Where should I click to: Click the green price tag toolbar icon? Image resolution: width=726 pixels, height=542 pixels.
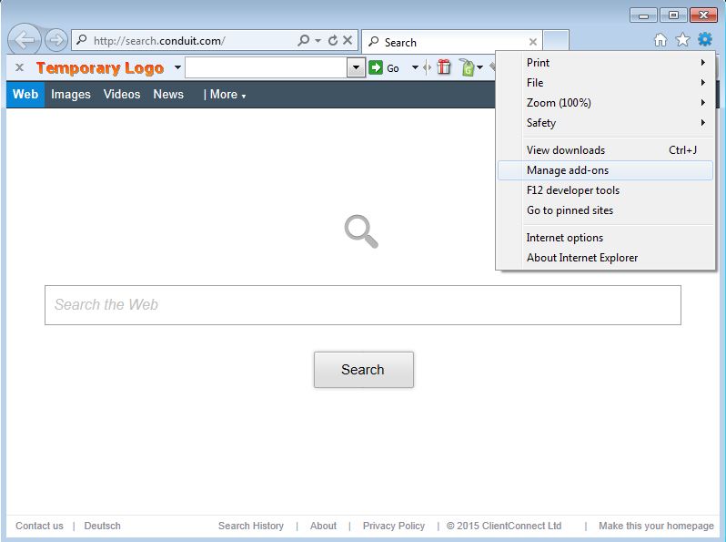point(468,67)
